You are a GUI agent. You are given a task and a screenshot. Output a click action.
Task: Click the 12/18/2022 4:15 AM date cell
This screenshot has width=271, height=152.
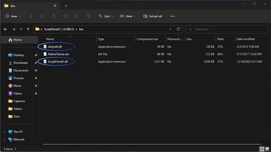coord(249,62)
